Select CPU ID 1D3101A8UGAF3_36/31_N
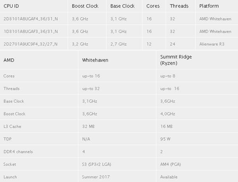The height and width of the screenshot is (182, 238). click(31, 31)
